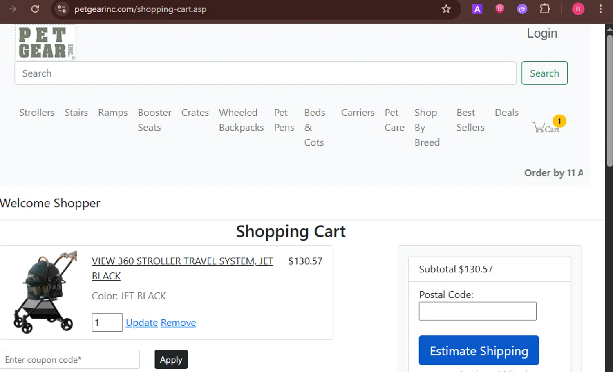Click the item price $130.57
The width and height of the screenshot is (613, 372).
point(305,261)
